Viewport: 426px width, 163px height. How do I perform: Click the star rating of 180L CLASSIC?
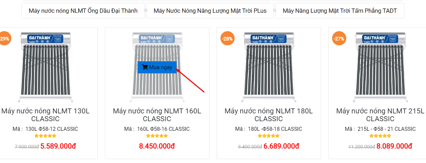coord(269,136)
